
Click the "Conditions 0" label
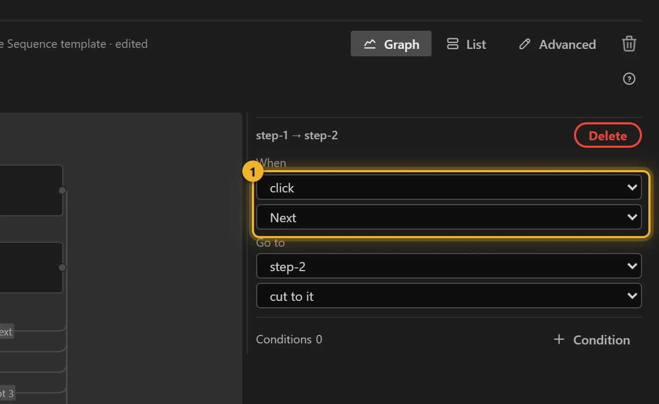click(x=289, y=340)
